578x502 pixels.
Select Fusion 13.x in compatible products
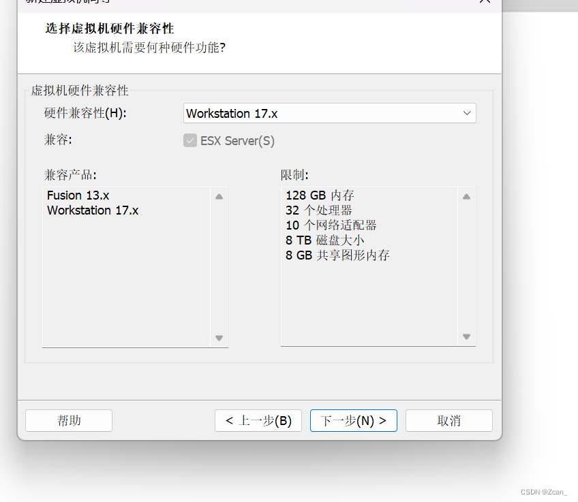(78, 195)
